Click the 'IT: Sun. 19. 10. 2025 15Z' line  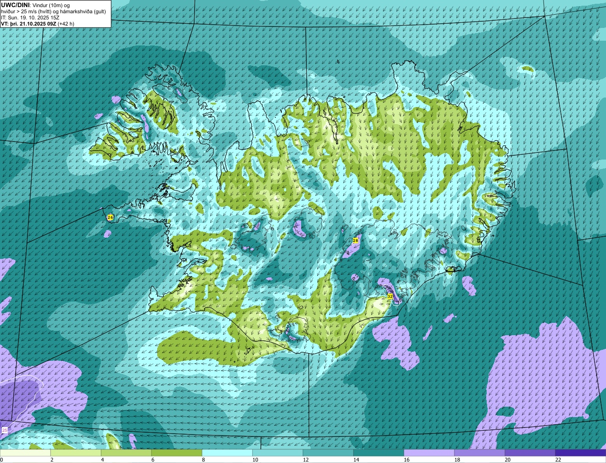30,18
